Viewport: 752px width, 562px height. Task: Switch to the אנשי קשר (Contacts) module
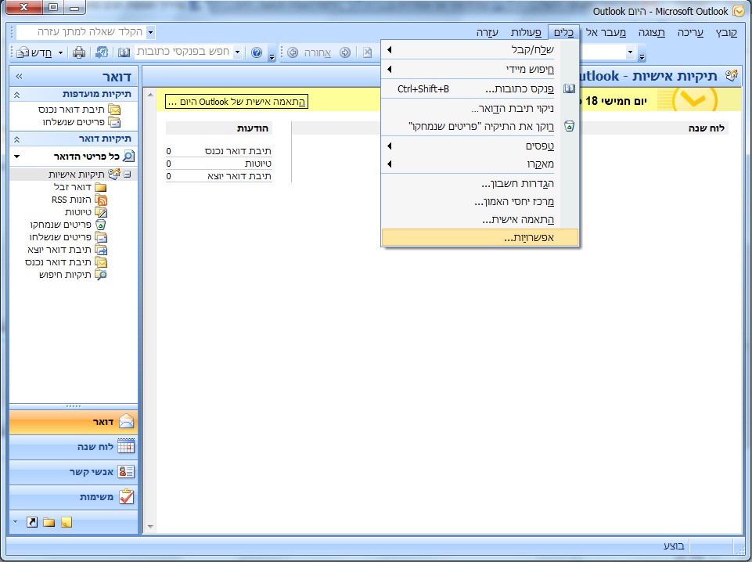[x=74, y=472]
